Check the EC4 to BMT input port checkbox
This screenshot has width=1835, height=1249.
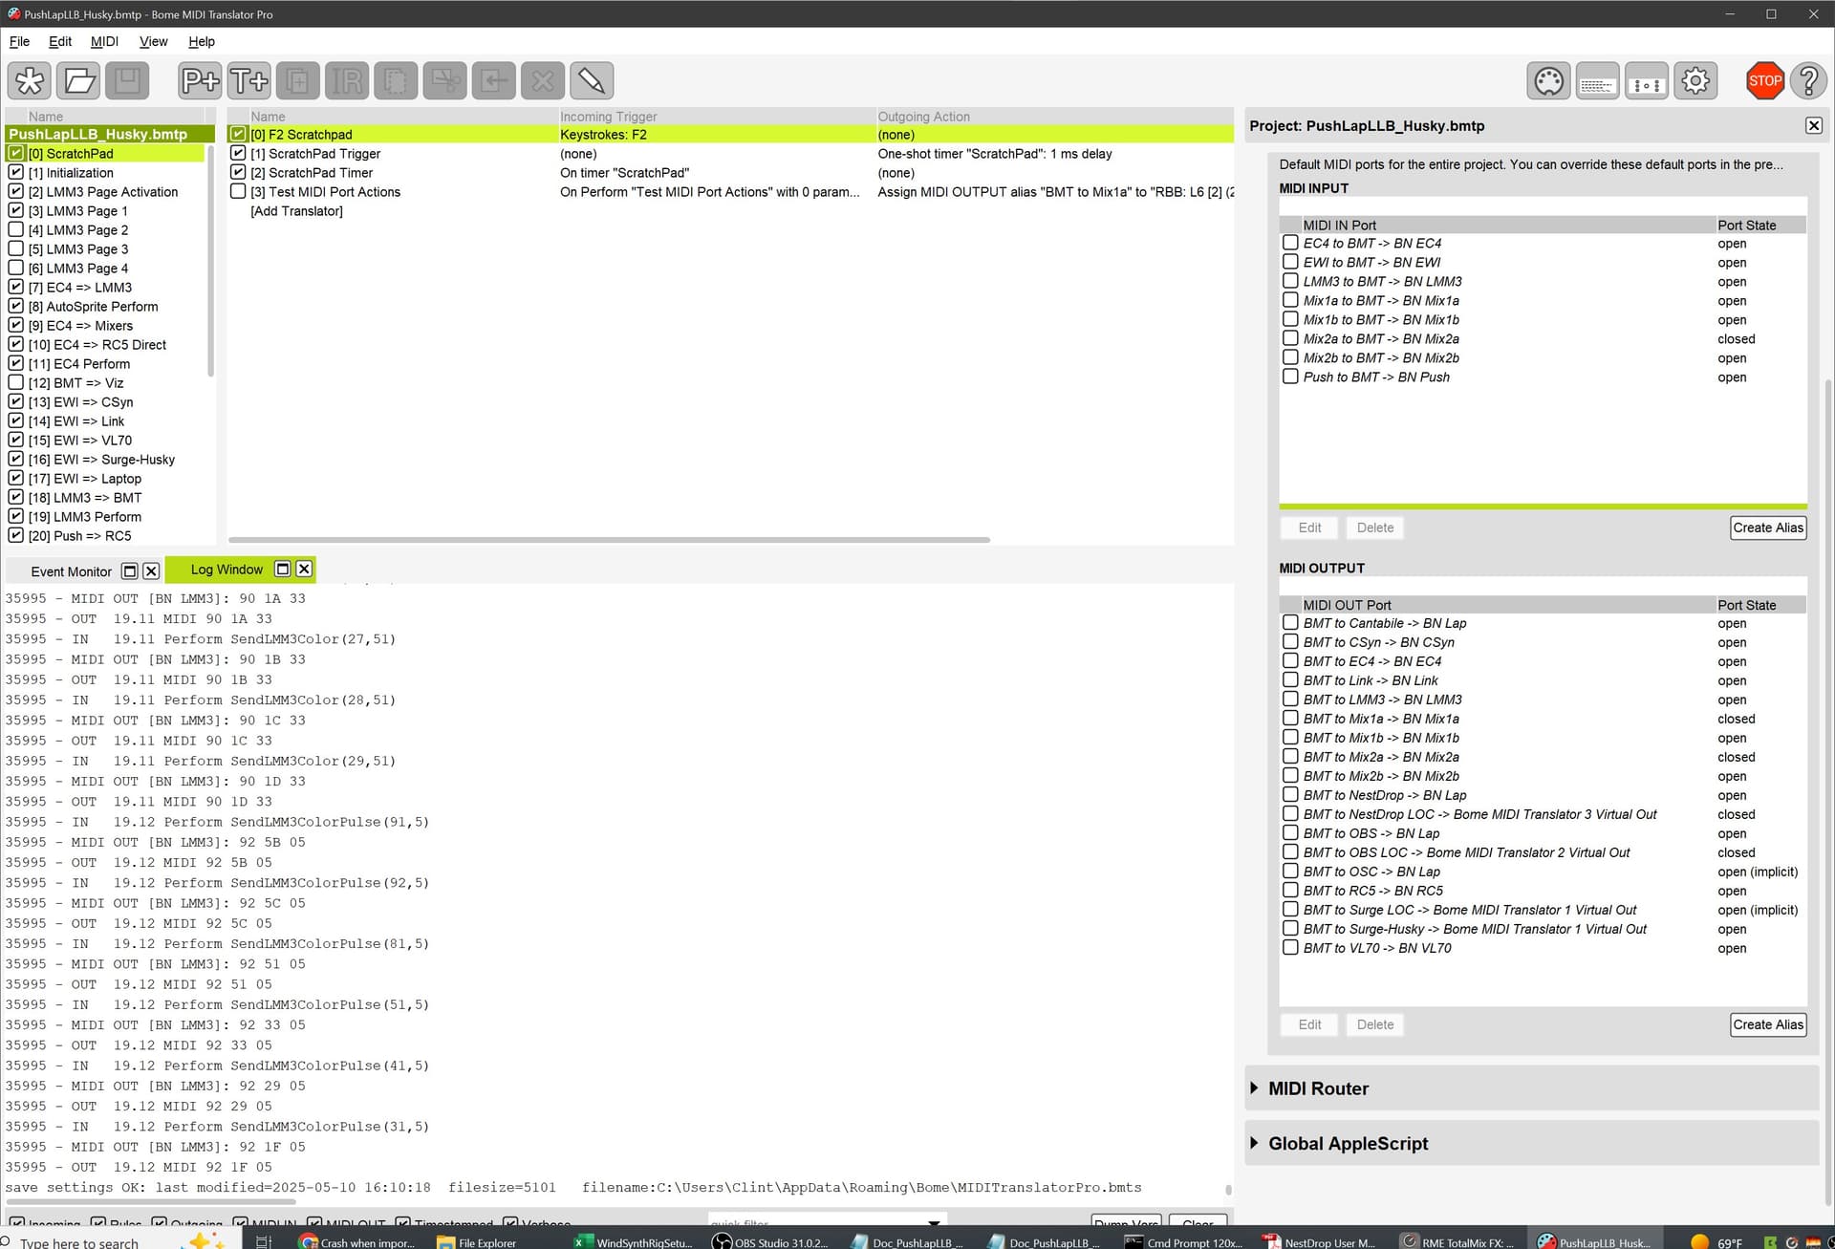(x=1290, y=243)
